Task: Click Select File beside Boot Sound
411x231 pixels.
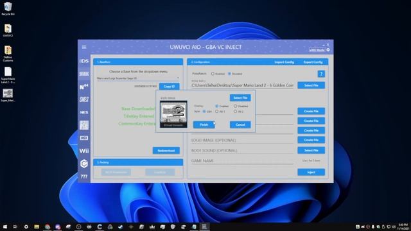Action: [311, 150]
